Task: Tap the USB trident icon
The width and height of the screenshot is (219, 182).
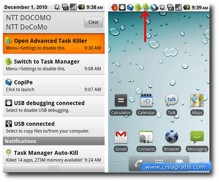Action: [x=9, y=124]
